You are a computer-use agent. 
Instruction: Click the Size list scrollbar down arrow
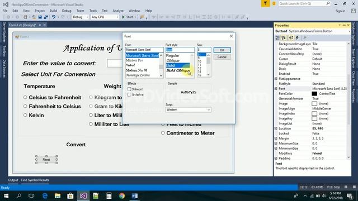(209, 74)
